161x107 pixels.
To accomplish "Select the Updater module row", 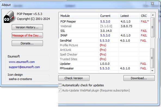I will click(x=104, y=64).
